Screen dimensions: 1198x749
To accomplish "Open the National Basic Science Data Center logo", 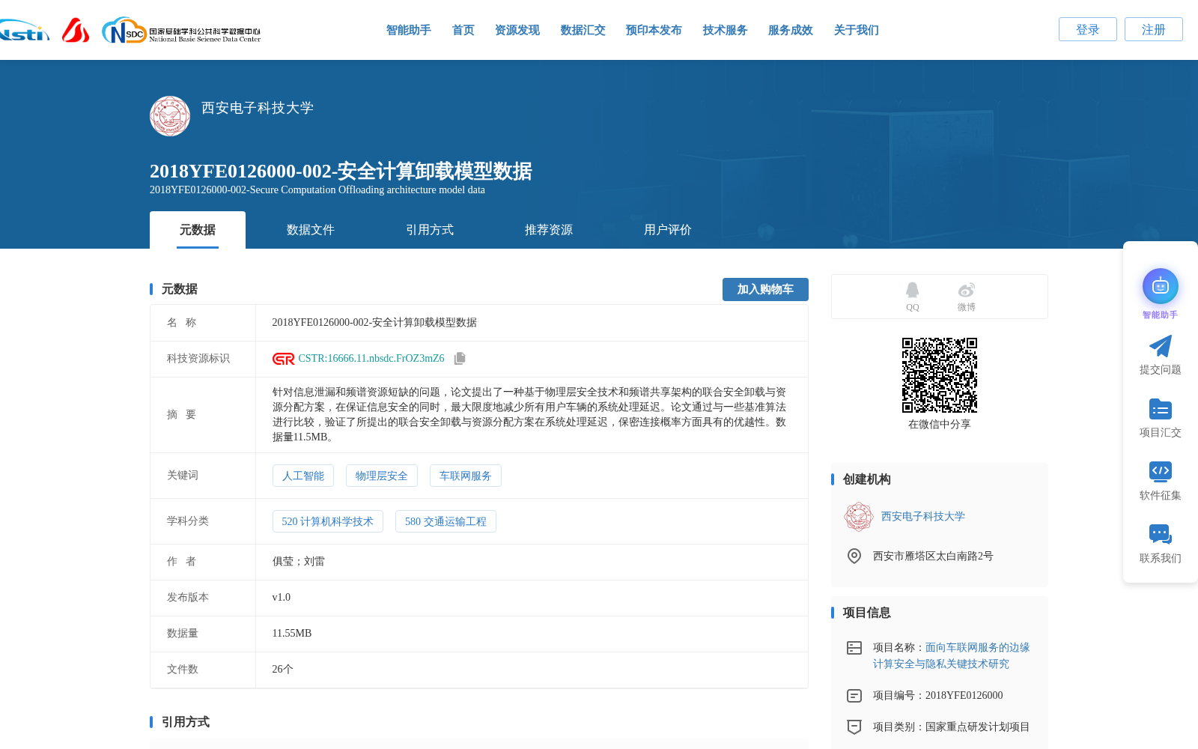I will 181,31.
